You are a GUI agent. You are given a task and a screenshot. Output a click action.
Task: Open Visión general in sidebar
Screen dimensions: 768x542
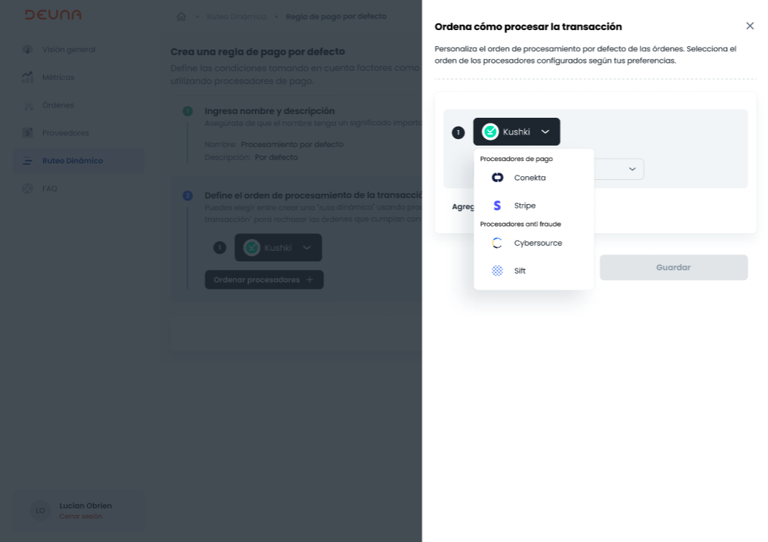pyautogui.click(x=78, y=50)
